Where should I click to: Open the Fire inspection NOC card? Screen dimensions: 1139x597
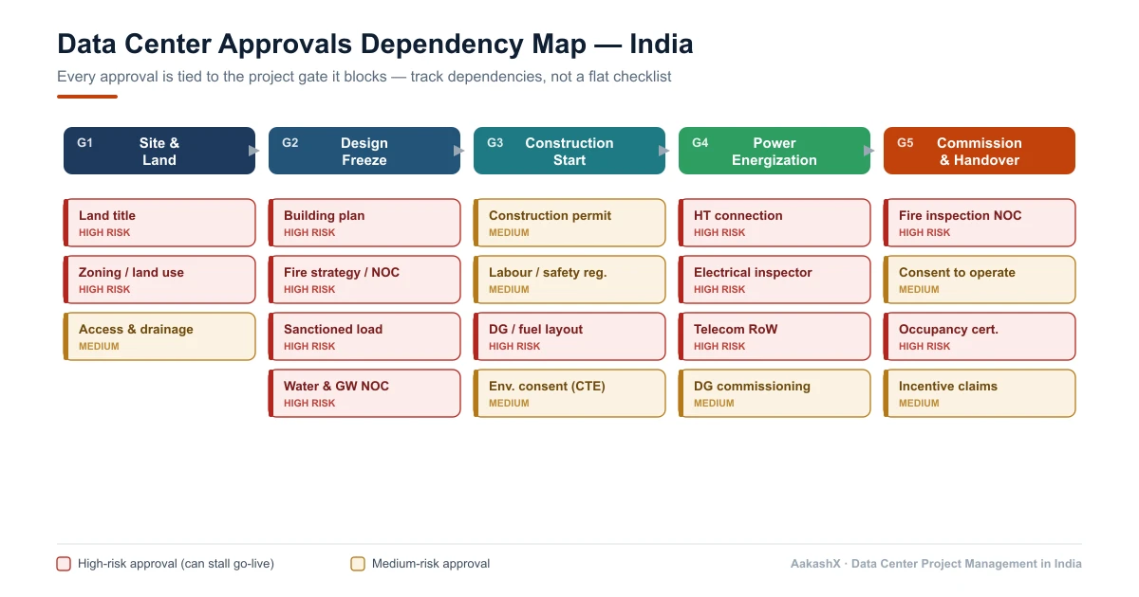click(980, 223)
